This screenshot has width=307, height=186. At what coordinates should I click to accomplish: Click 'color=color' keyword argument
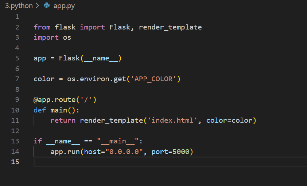[229, 120]
